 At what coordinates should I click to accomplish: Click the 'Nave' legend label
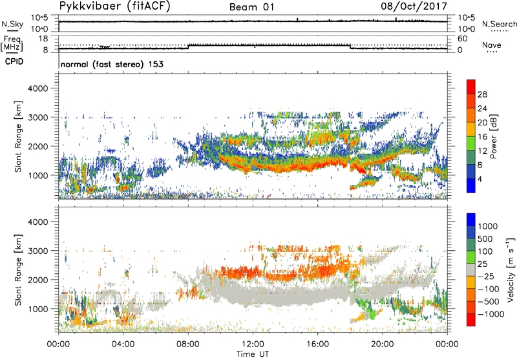[491, 45]
